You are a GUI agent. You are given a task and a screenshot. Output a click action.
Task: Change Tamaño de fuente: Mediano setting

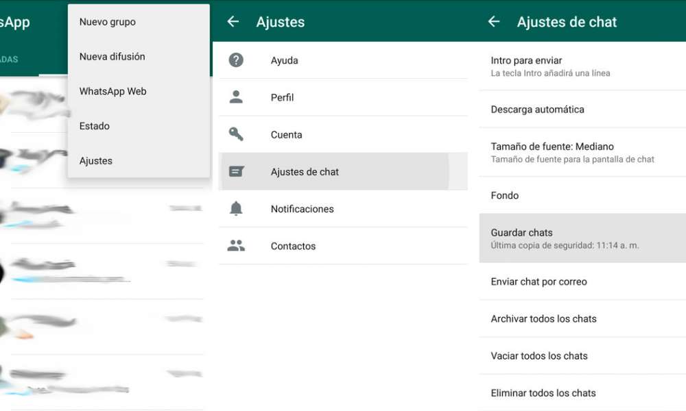pyautogui.click(x=582, y=153)
